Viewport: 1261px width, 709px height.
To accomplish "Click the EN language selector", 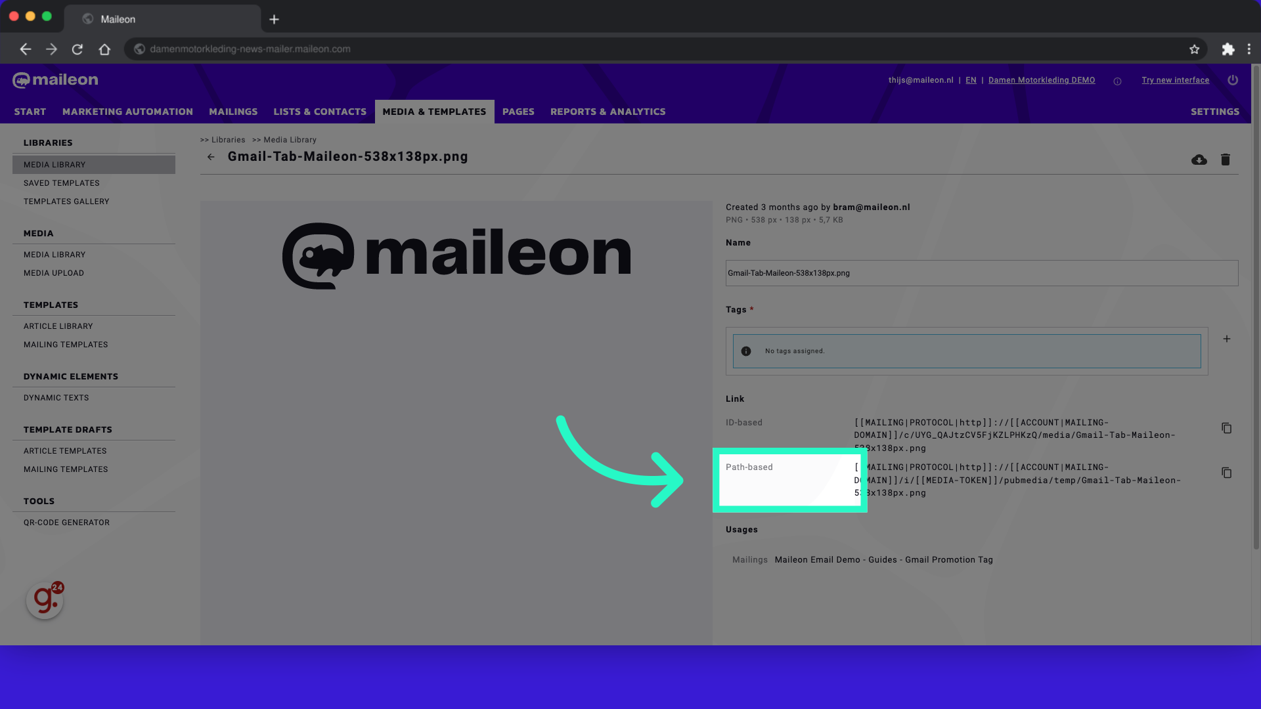I will 970,79.
